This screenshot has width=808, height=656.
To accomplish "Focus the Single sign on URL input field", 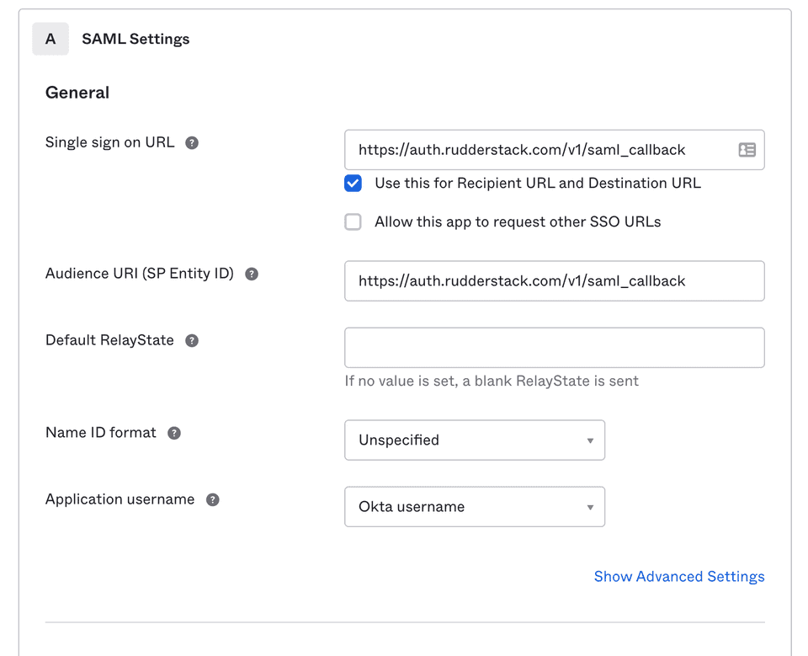I will [x=537, y=150].
